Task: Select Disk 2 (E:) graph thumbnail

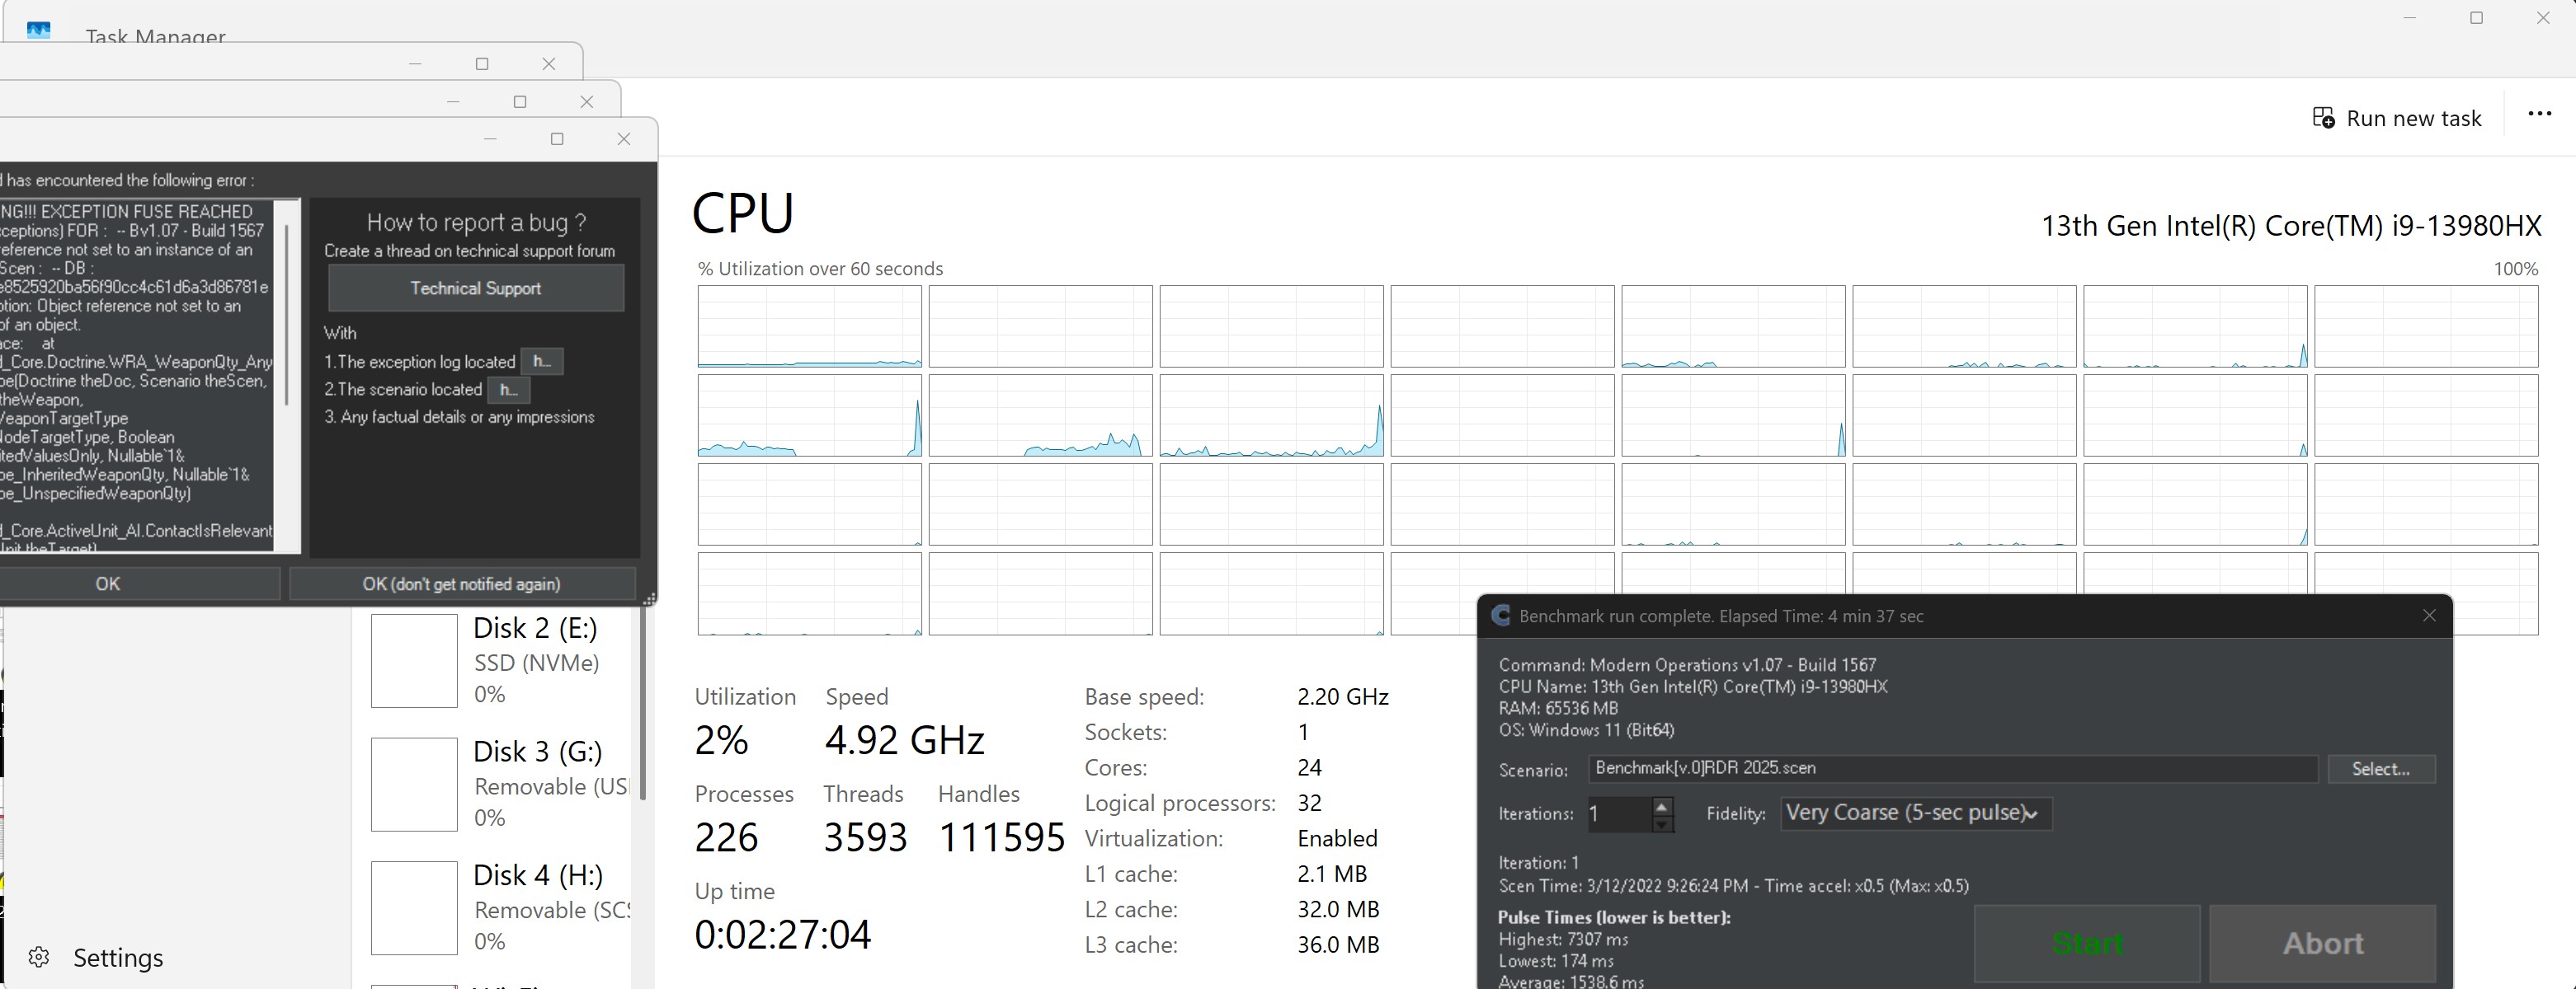Action: tap(414, 660)
